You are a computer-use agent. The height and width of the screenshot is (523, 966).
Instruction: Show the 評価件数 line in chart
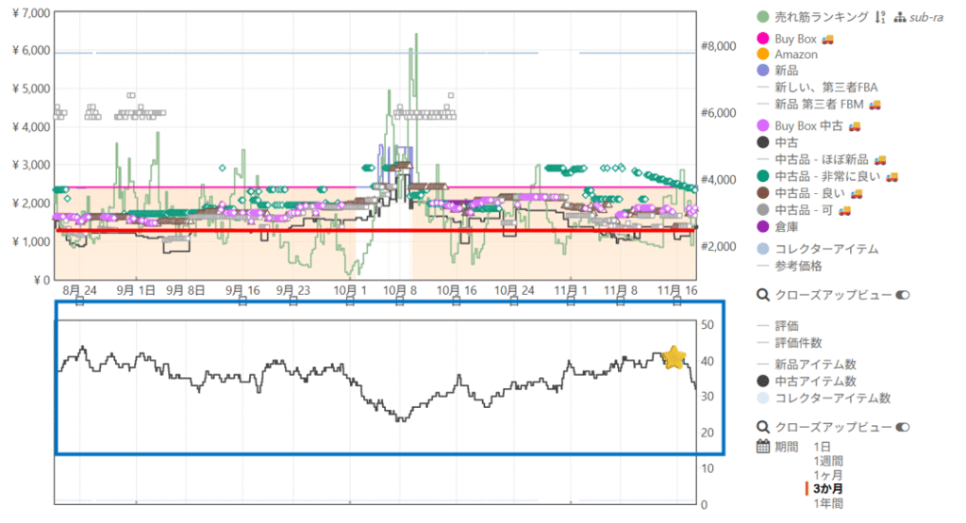[x=797, y=341]
